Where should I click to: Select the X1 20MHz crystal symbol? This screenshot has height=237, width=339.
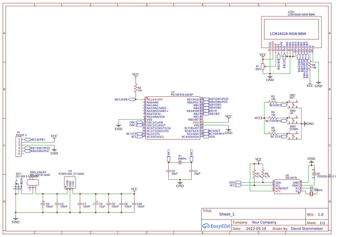[180, 162]
